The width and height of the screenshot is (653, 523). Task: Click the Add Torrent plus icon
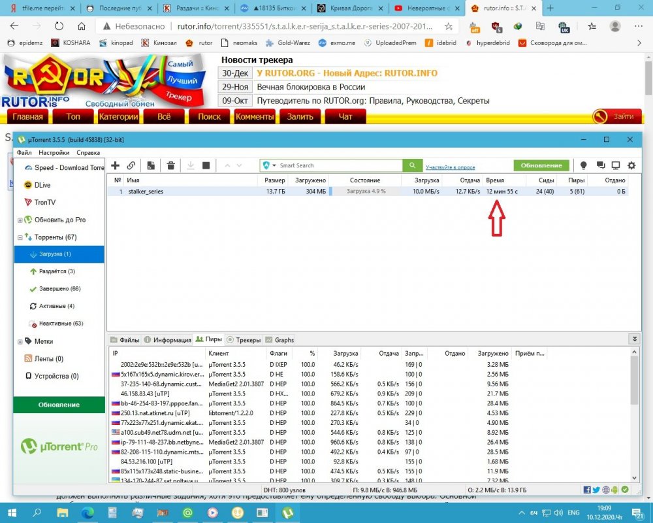click(116, 166)
